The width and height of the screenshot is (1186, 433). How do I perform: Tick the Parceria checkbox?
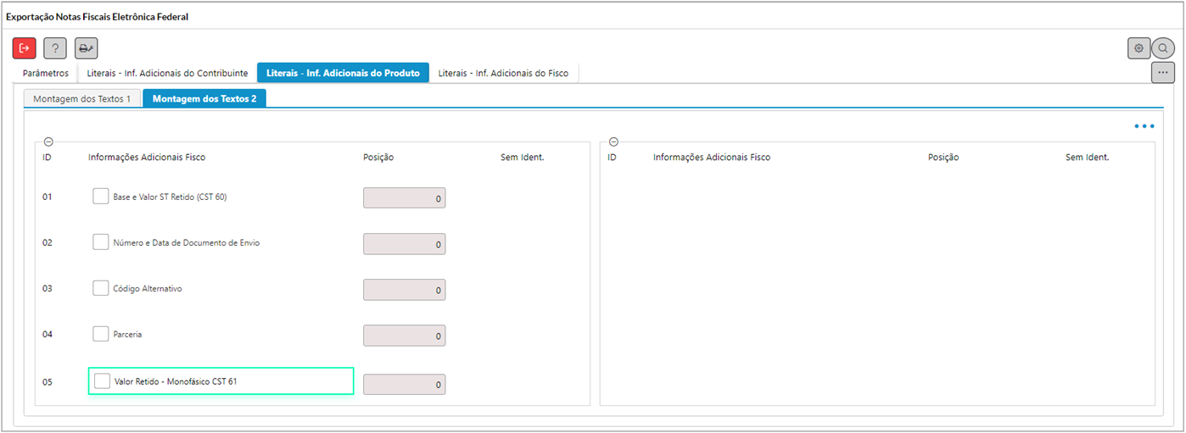[101, 334]
